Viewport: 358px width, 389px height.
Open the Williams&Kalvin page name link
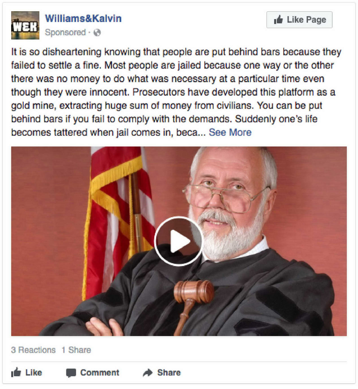83,18
